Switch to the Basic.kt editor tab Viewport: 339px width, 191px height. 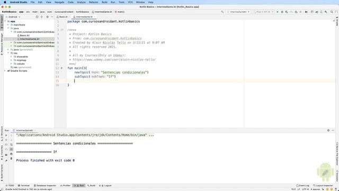point(63,17)
